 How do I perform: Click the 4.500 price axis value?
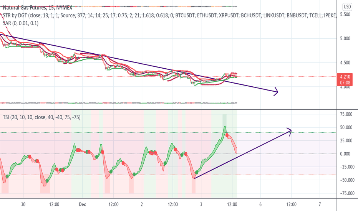tap(345, 63)
